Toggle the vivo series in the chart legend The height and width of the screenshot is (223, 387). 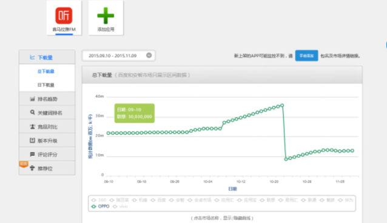click(120, 207)
